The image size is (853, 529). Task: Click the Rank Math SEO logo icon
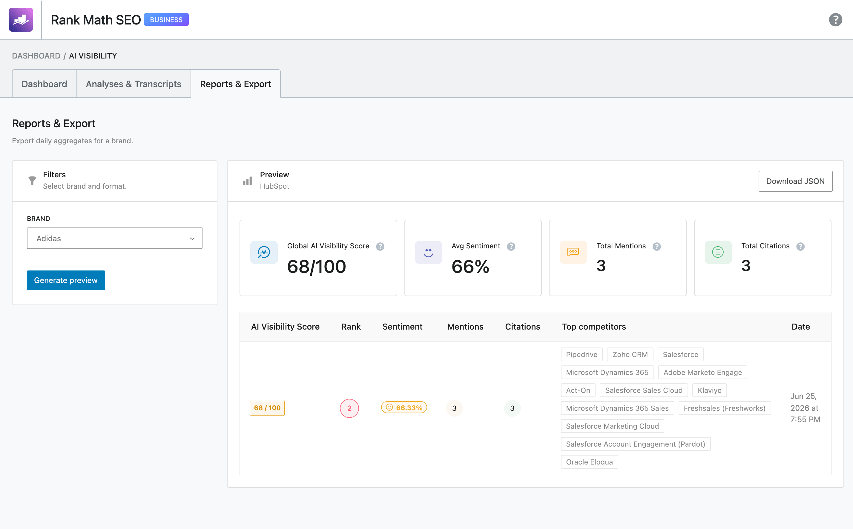point(21,20)
